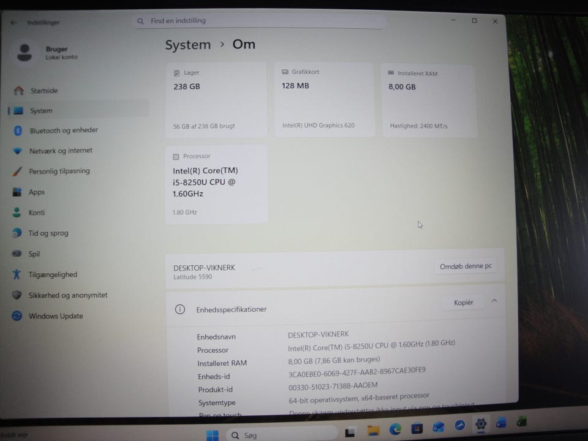Image resolution: width=588 pixels, height=441 pixels.
Task: Collapse the Enhedsspecifikationer section
Action: click(494, 301)
